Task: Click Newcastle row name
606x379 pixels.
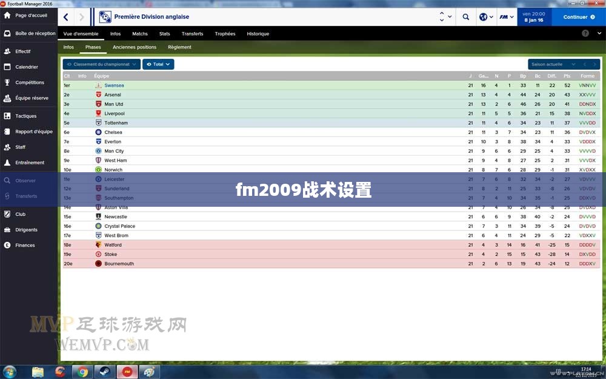Action: 116,217
